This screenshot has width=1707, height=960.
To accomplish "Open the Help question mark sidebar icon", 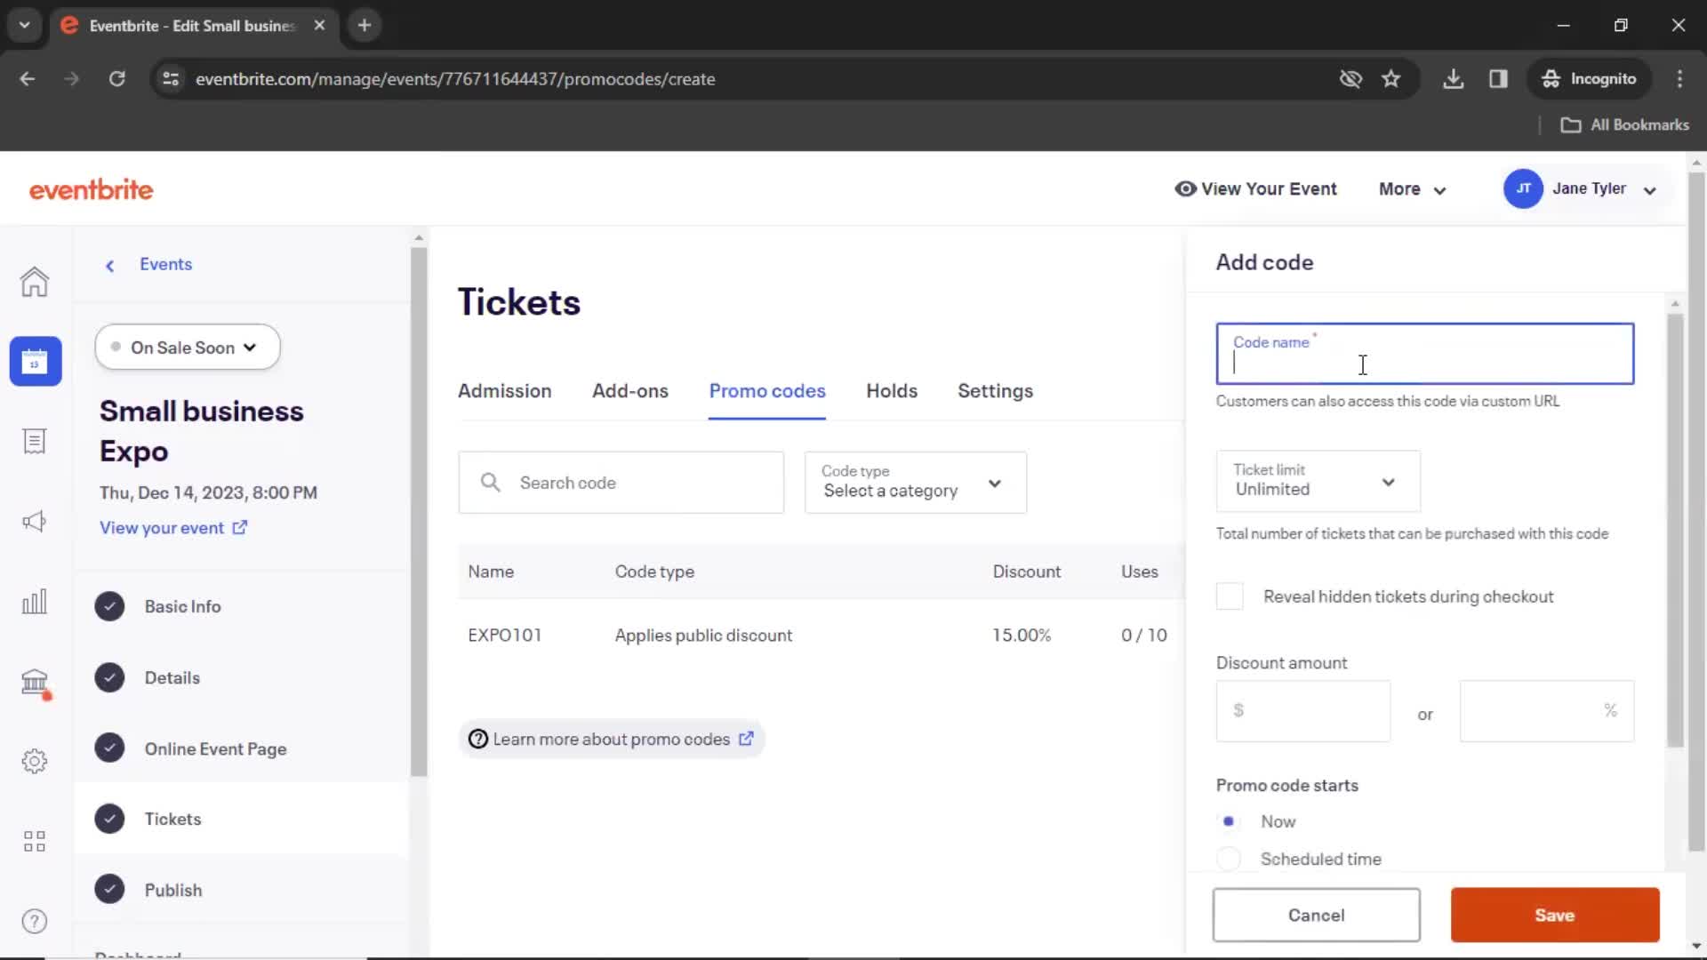I will coord(35,921).
